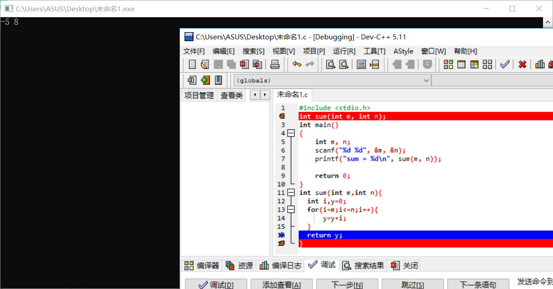Click the green plus toolbar icon
The width and height of the screenshot is (553, 289).
[x=205, y=80]
